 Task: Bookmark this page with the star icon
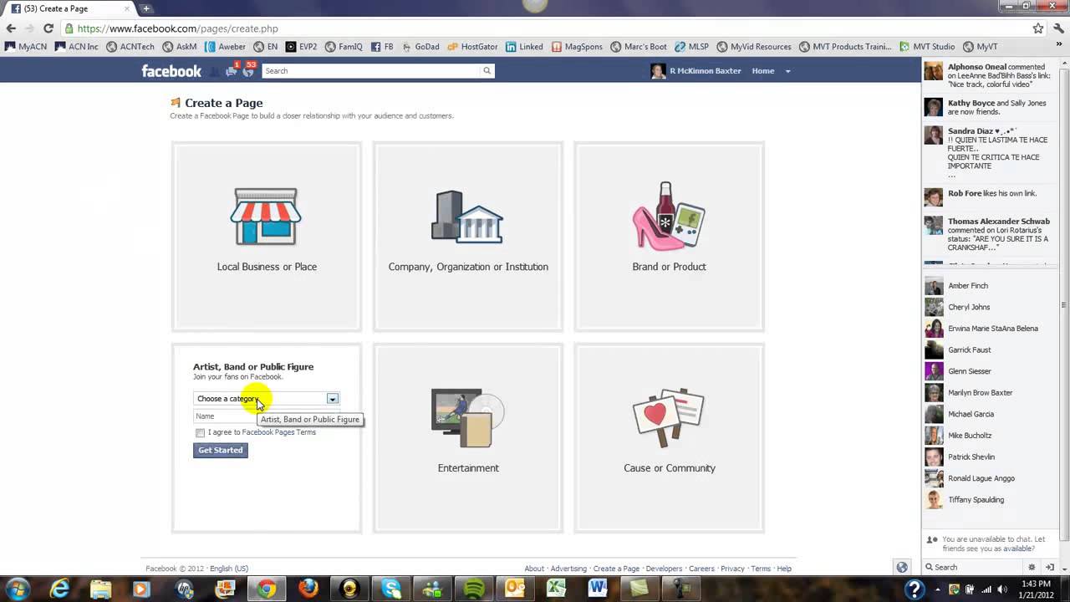click(x=1037, y=28)
